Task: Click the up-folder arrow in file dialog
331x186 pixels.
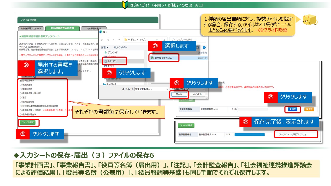Action: click(x=118, y=40)
